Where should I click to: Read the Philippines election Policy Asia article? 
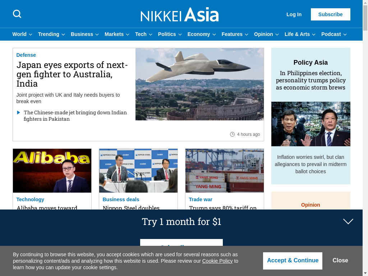(311, 80)
